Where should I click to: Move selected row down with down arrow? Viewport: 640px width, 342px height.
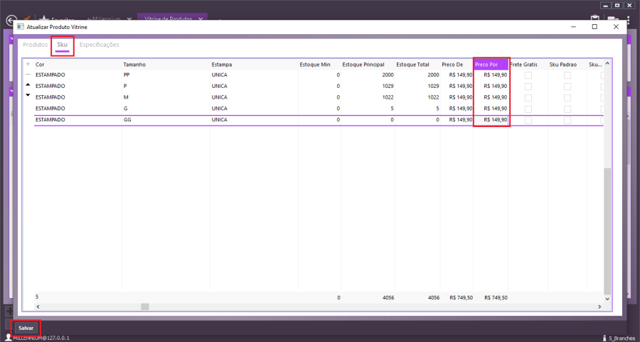(x=28, y=95)
